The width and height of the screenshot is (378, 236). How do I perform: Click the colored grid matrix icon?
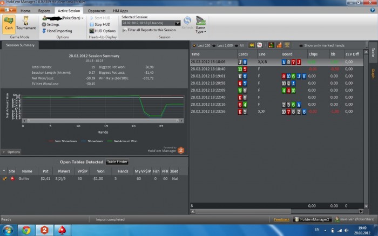[271, 45]
